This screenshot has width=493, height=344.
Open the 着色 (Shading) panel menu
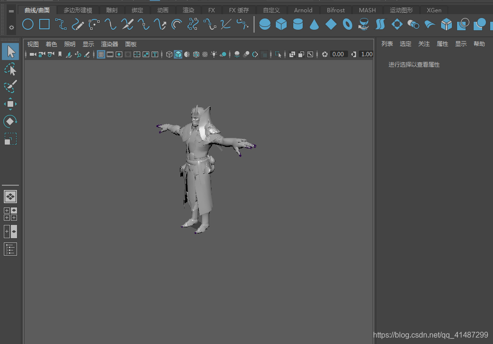[51, 44]
